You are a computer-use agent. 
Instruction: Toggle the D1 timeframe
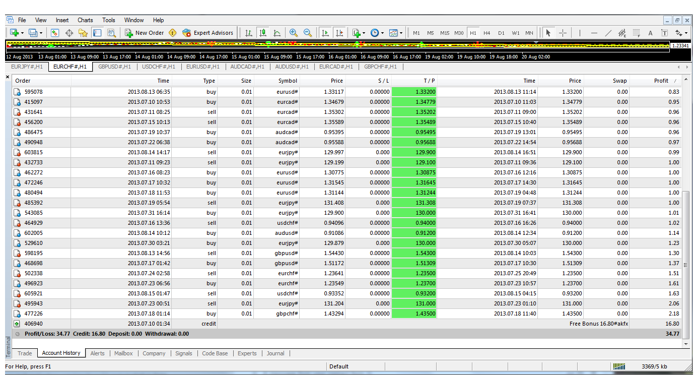[501, 33]
